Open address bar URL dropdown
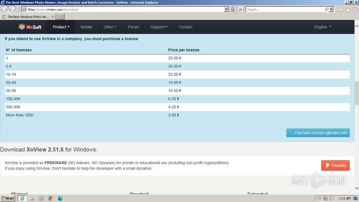The height and width of the screenshot is (202, 359). click(x=226, y=9)
